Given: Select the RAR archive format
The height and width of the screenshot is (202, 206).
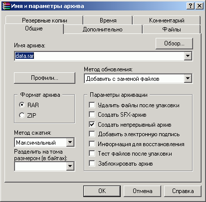Looking at the screenshot, I should 22,105.
